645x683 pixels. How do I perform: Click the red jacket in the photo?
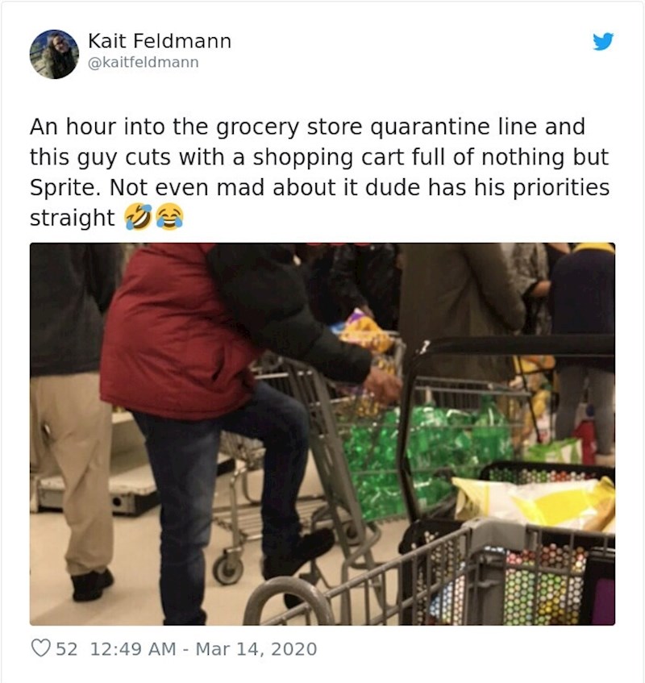coord(174,331)
